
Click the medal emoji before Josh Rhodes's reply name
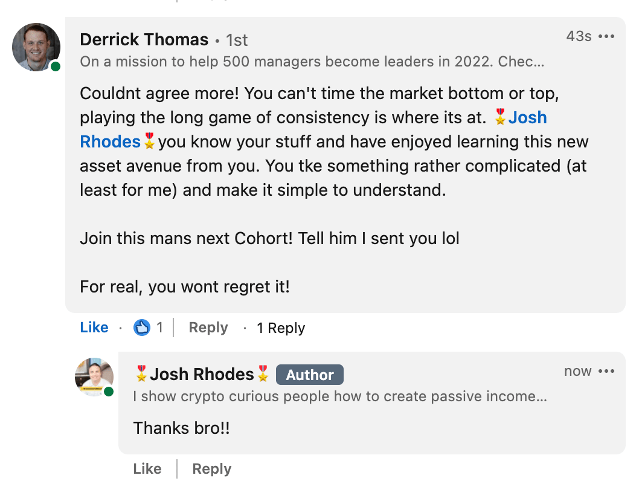pos(141,374)
